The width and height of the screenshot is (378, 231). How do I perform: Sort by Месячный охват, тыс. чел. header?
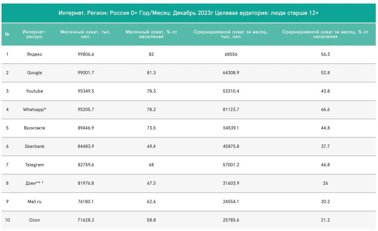point(86,34)
